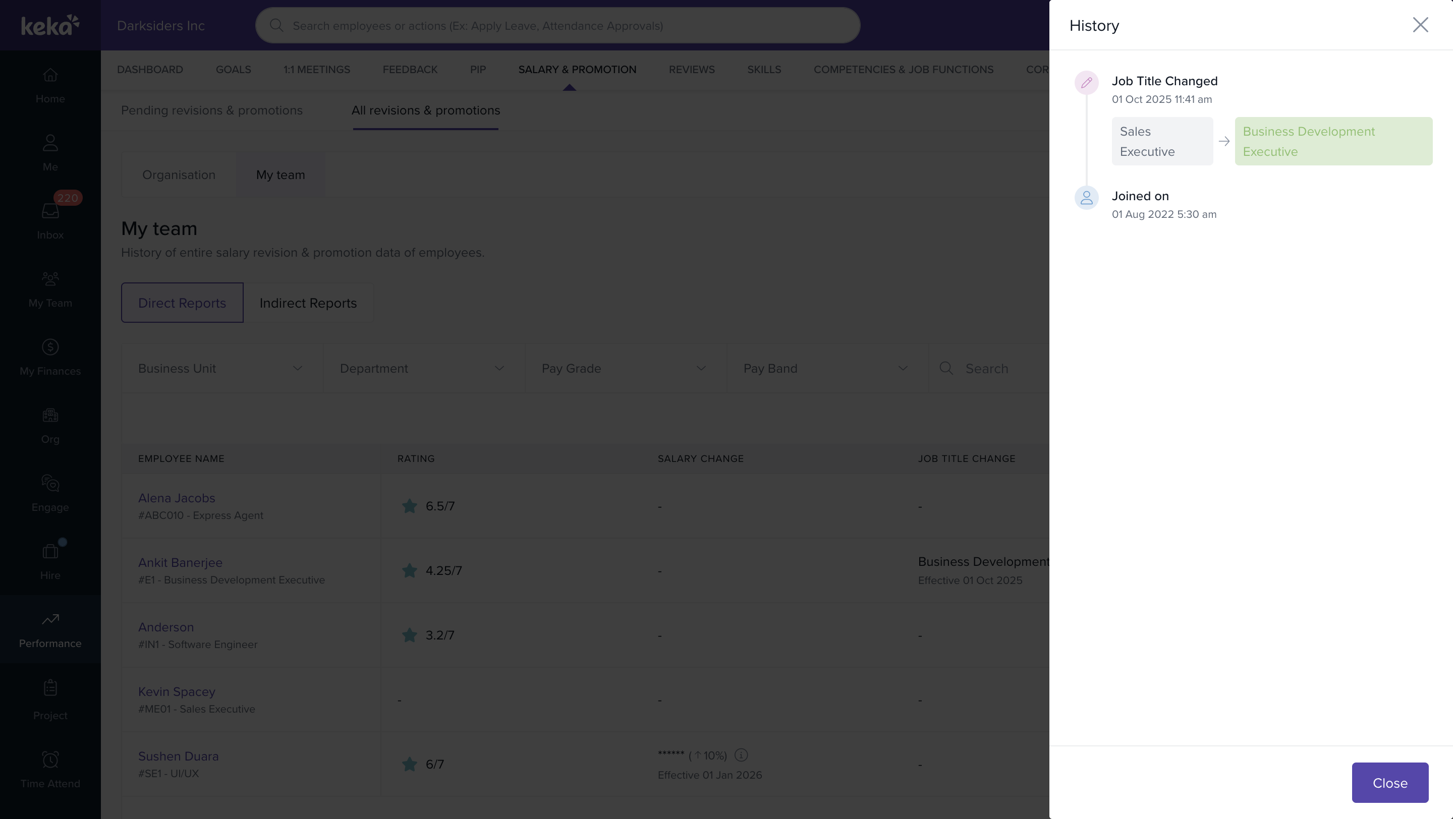Expand the Business Unit dropdown

point(221,369)
